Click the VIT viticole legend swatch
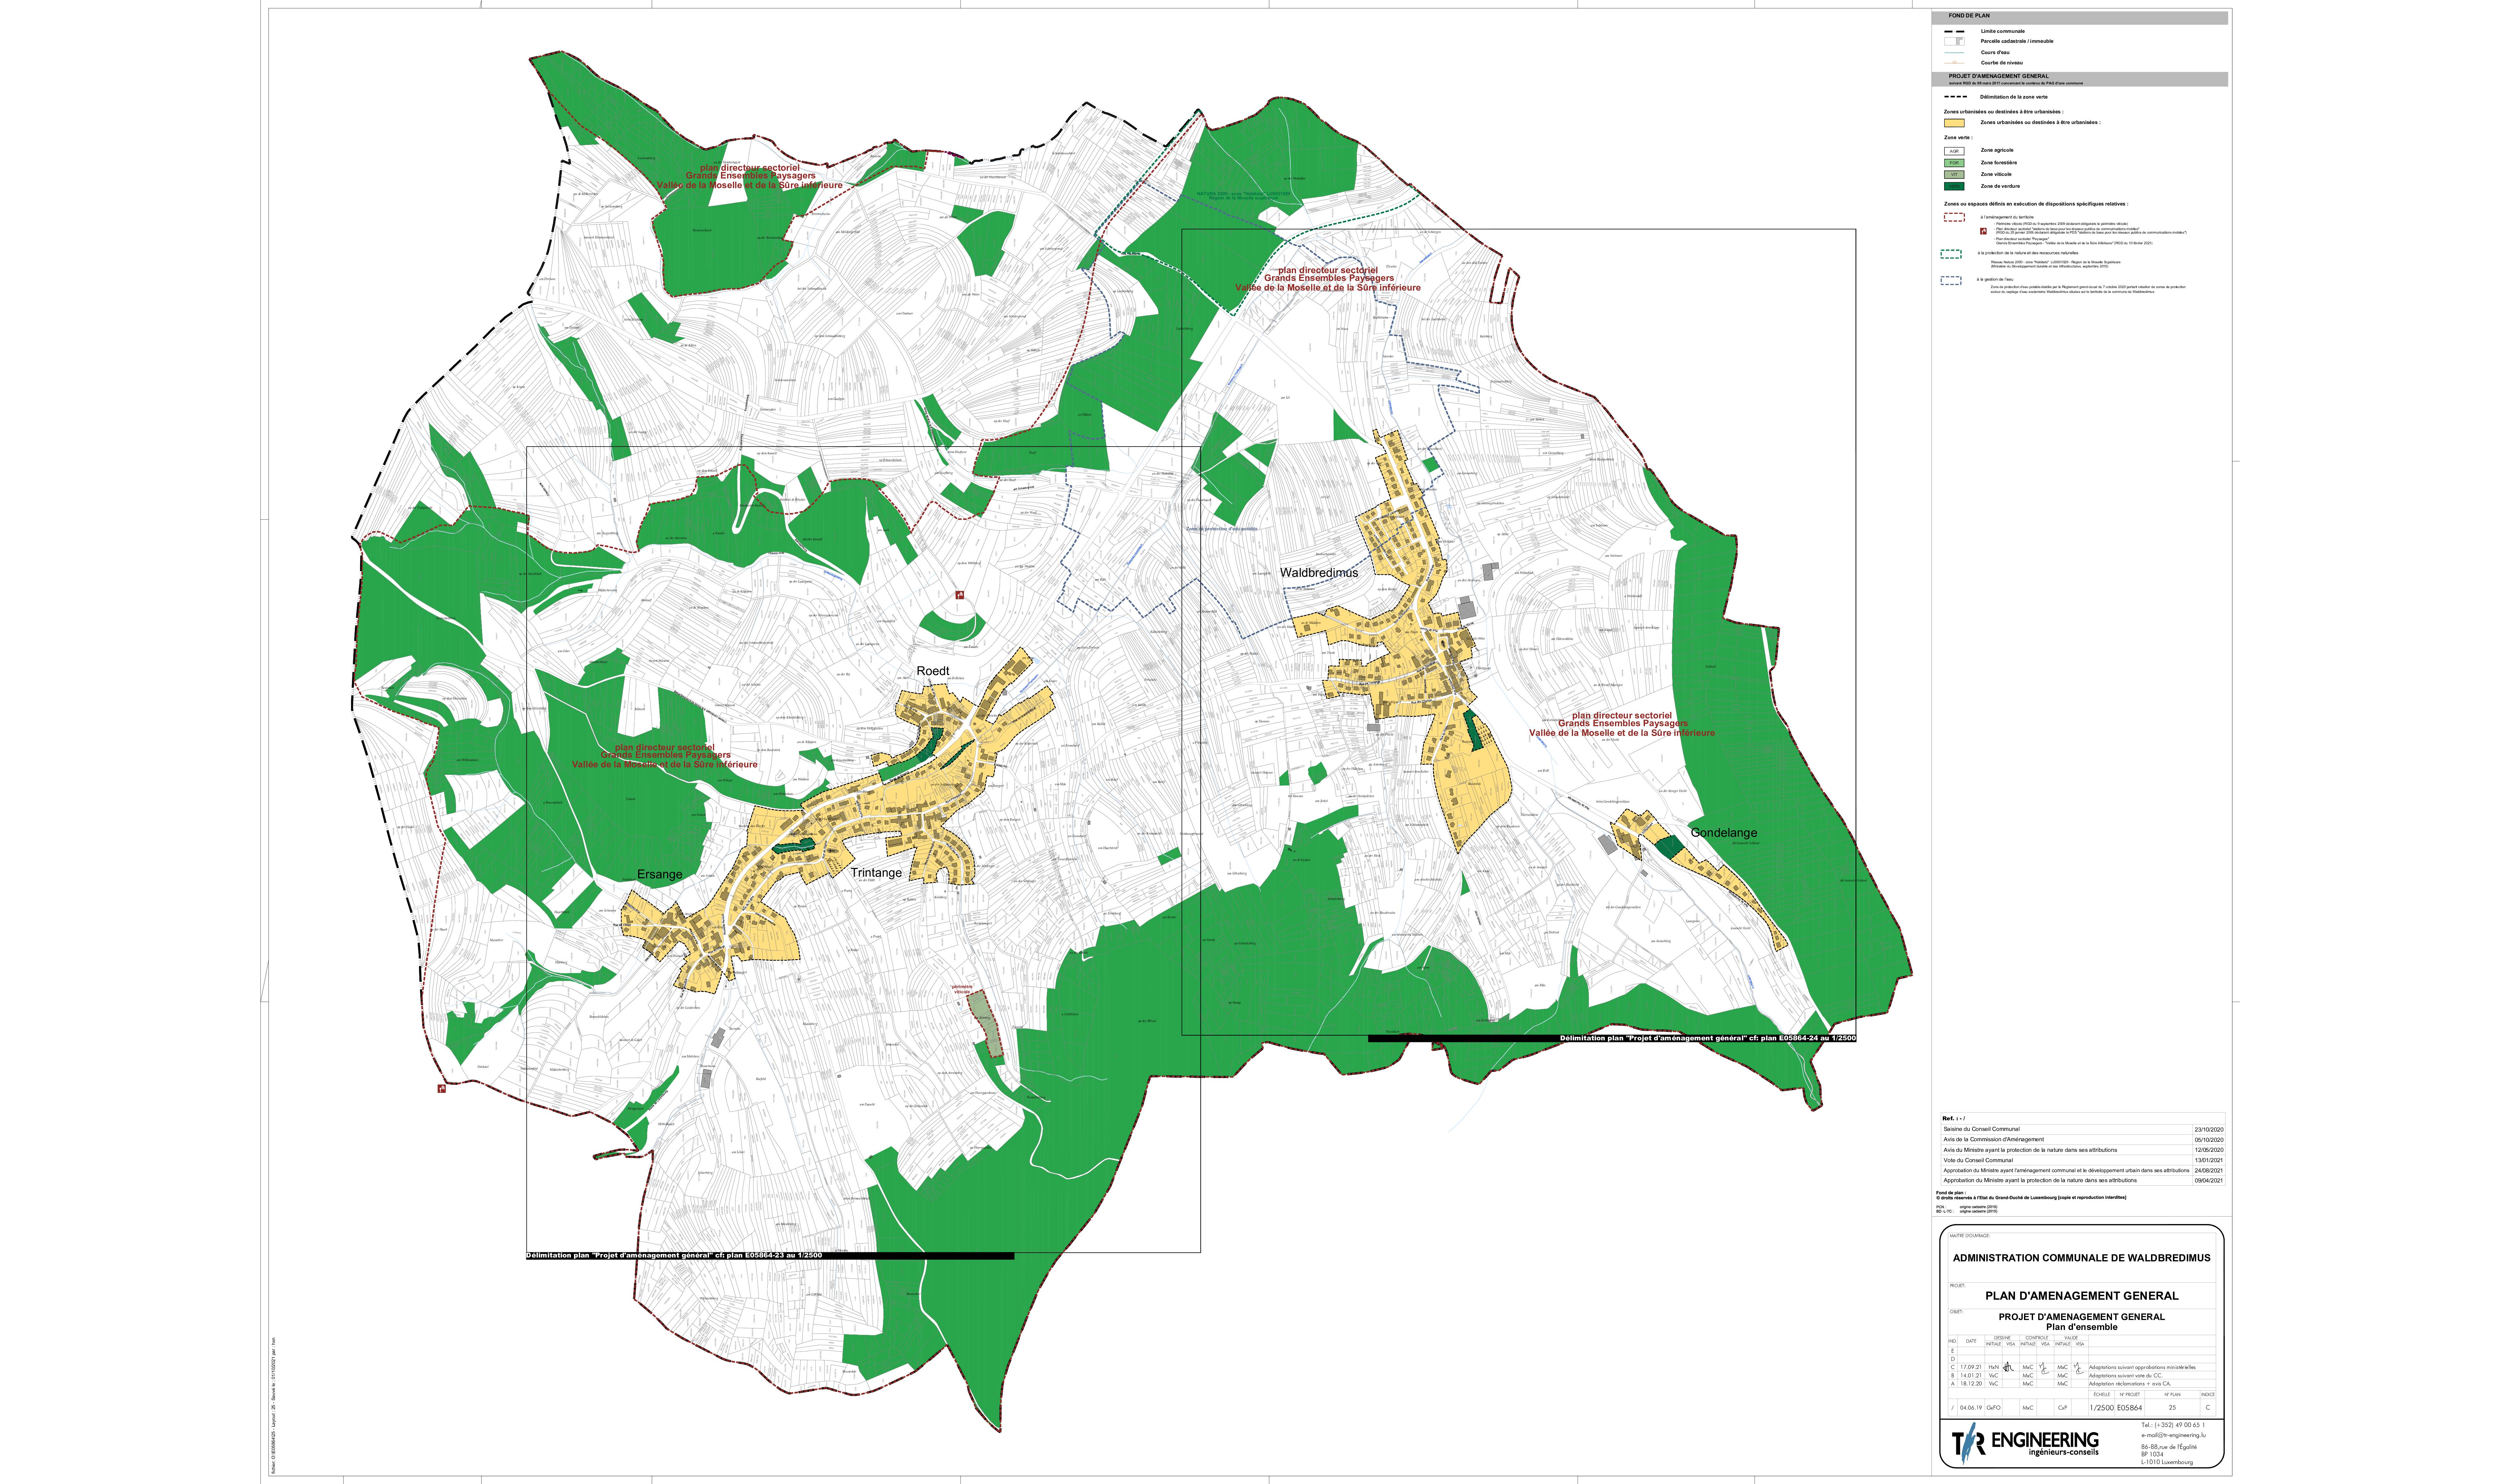The image size is (2501, 1484). [x=1954, y=175]
